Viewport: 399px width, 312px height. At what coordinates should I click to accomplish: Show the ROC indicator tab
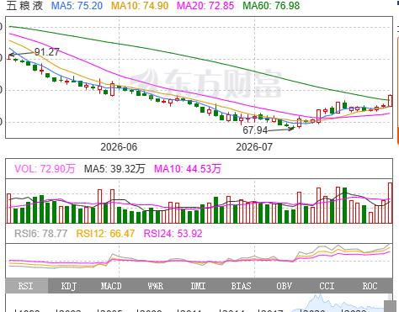tap(370, 286)
